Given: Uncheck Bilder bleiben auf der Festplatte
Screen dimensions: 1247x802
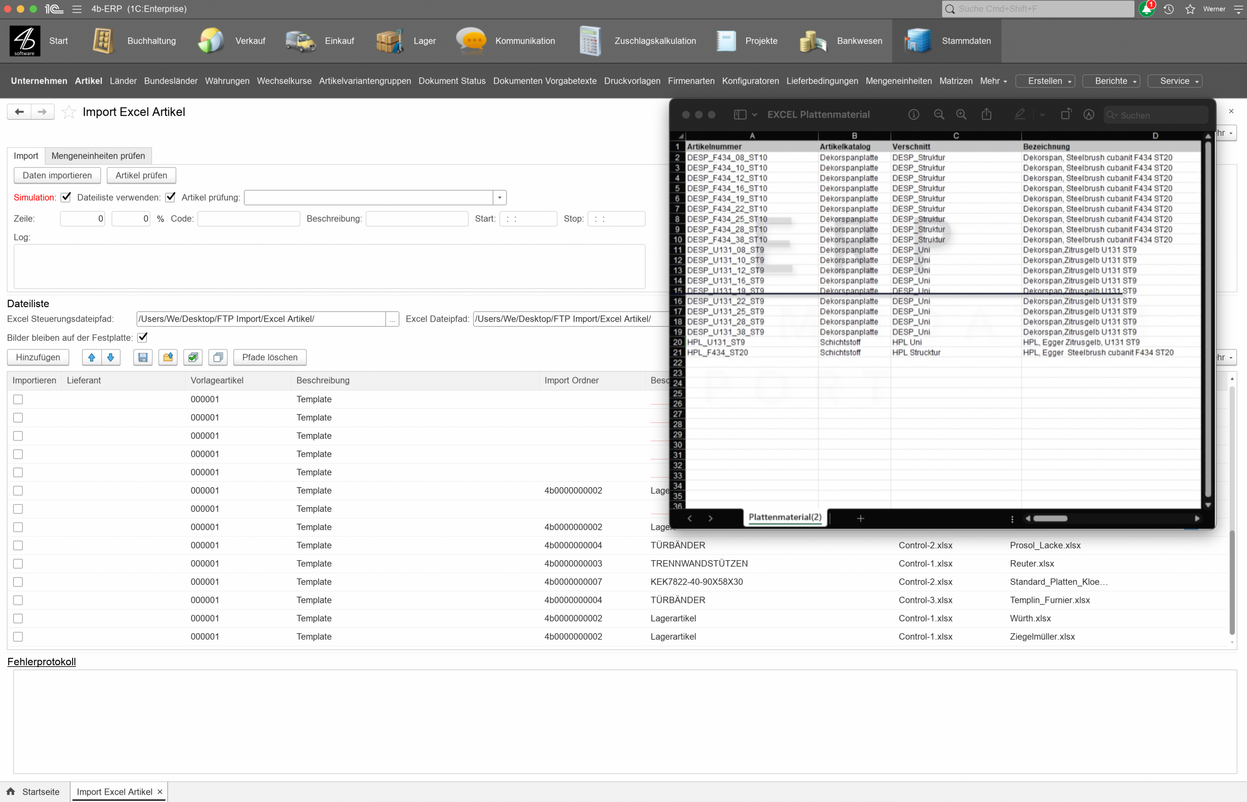Looking at the screenshot, I should (142, 337).
